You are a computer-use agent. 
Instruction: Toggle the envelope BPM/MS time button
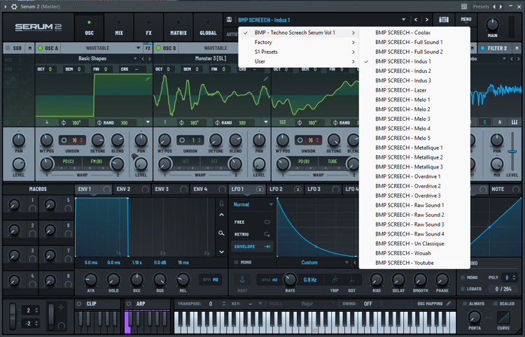(x=211, y=280)
